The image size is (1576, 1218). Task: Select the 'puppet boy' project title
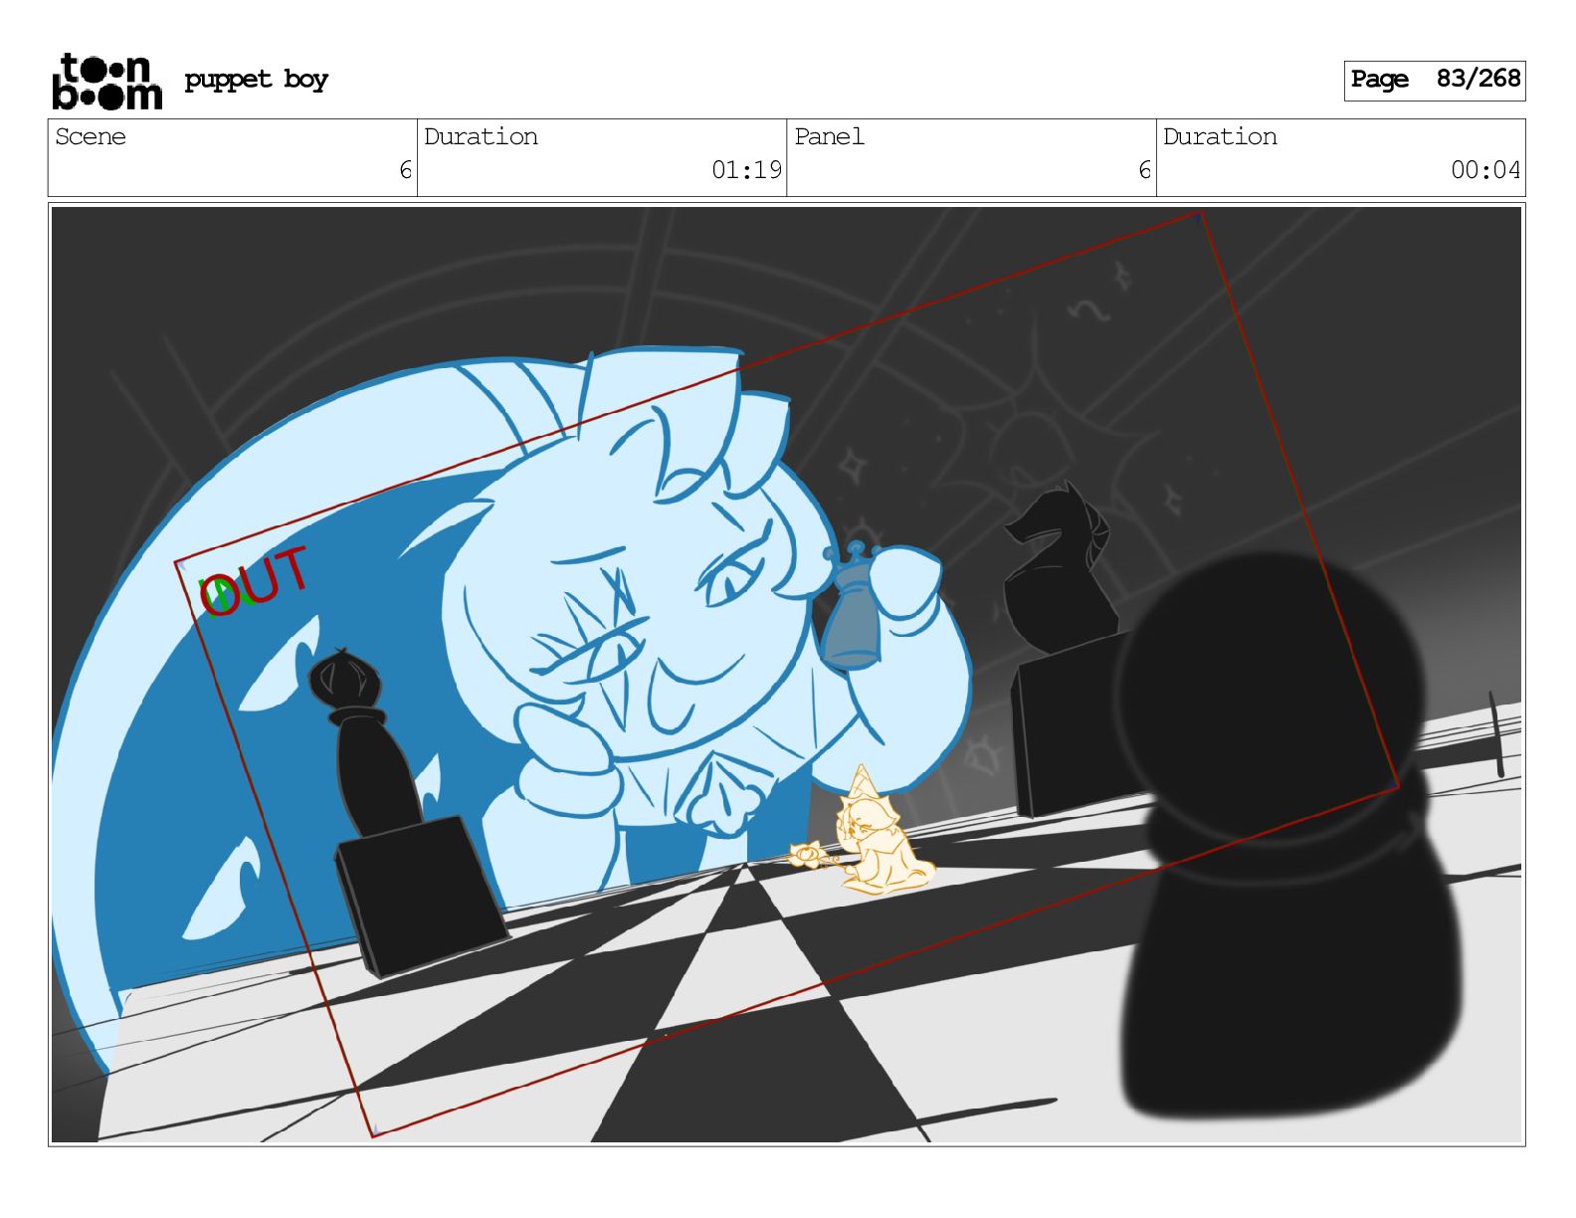tap(256, 80)
